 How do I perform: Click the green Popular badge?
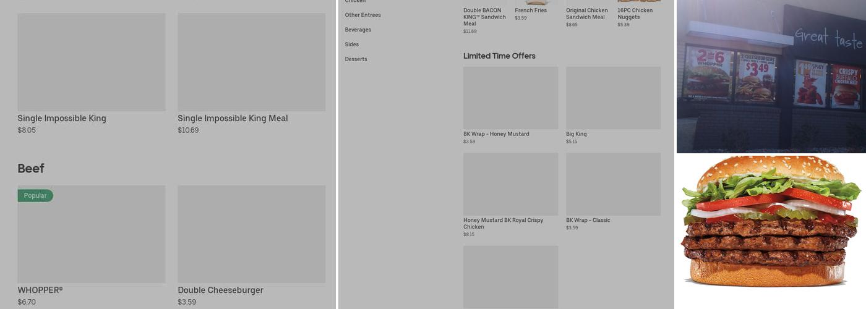pyautogui.click(x=35, y=195)
